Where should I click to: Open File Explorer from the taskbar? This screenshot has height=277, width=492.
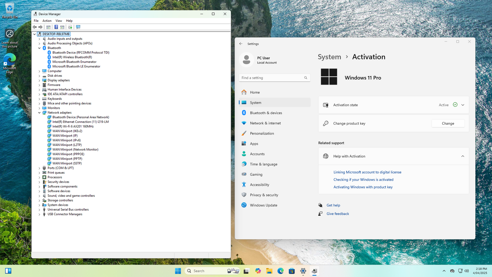269,271
